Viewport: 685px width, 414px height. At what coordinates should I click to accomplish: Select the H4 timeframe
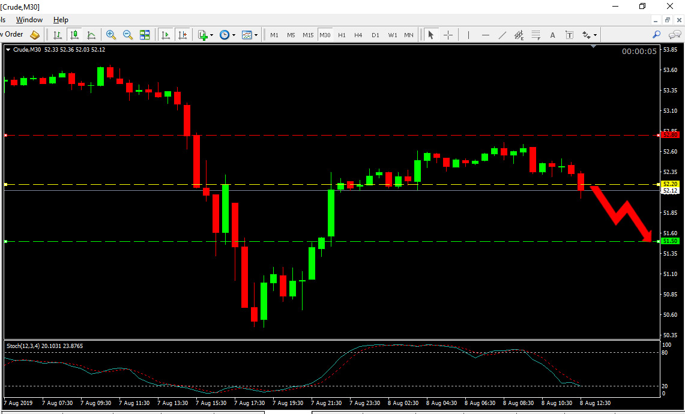click(x=358, y=35)
